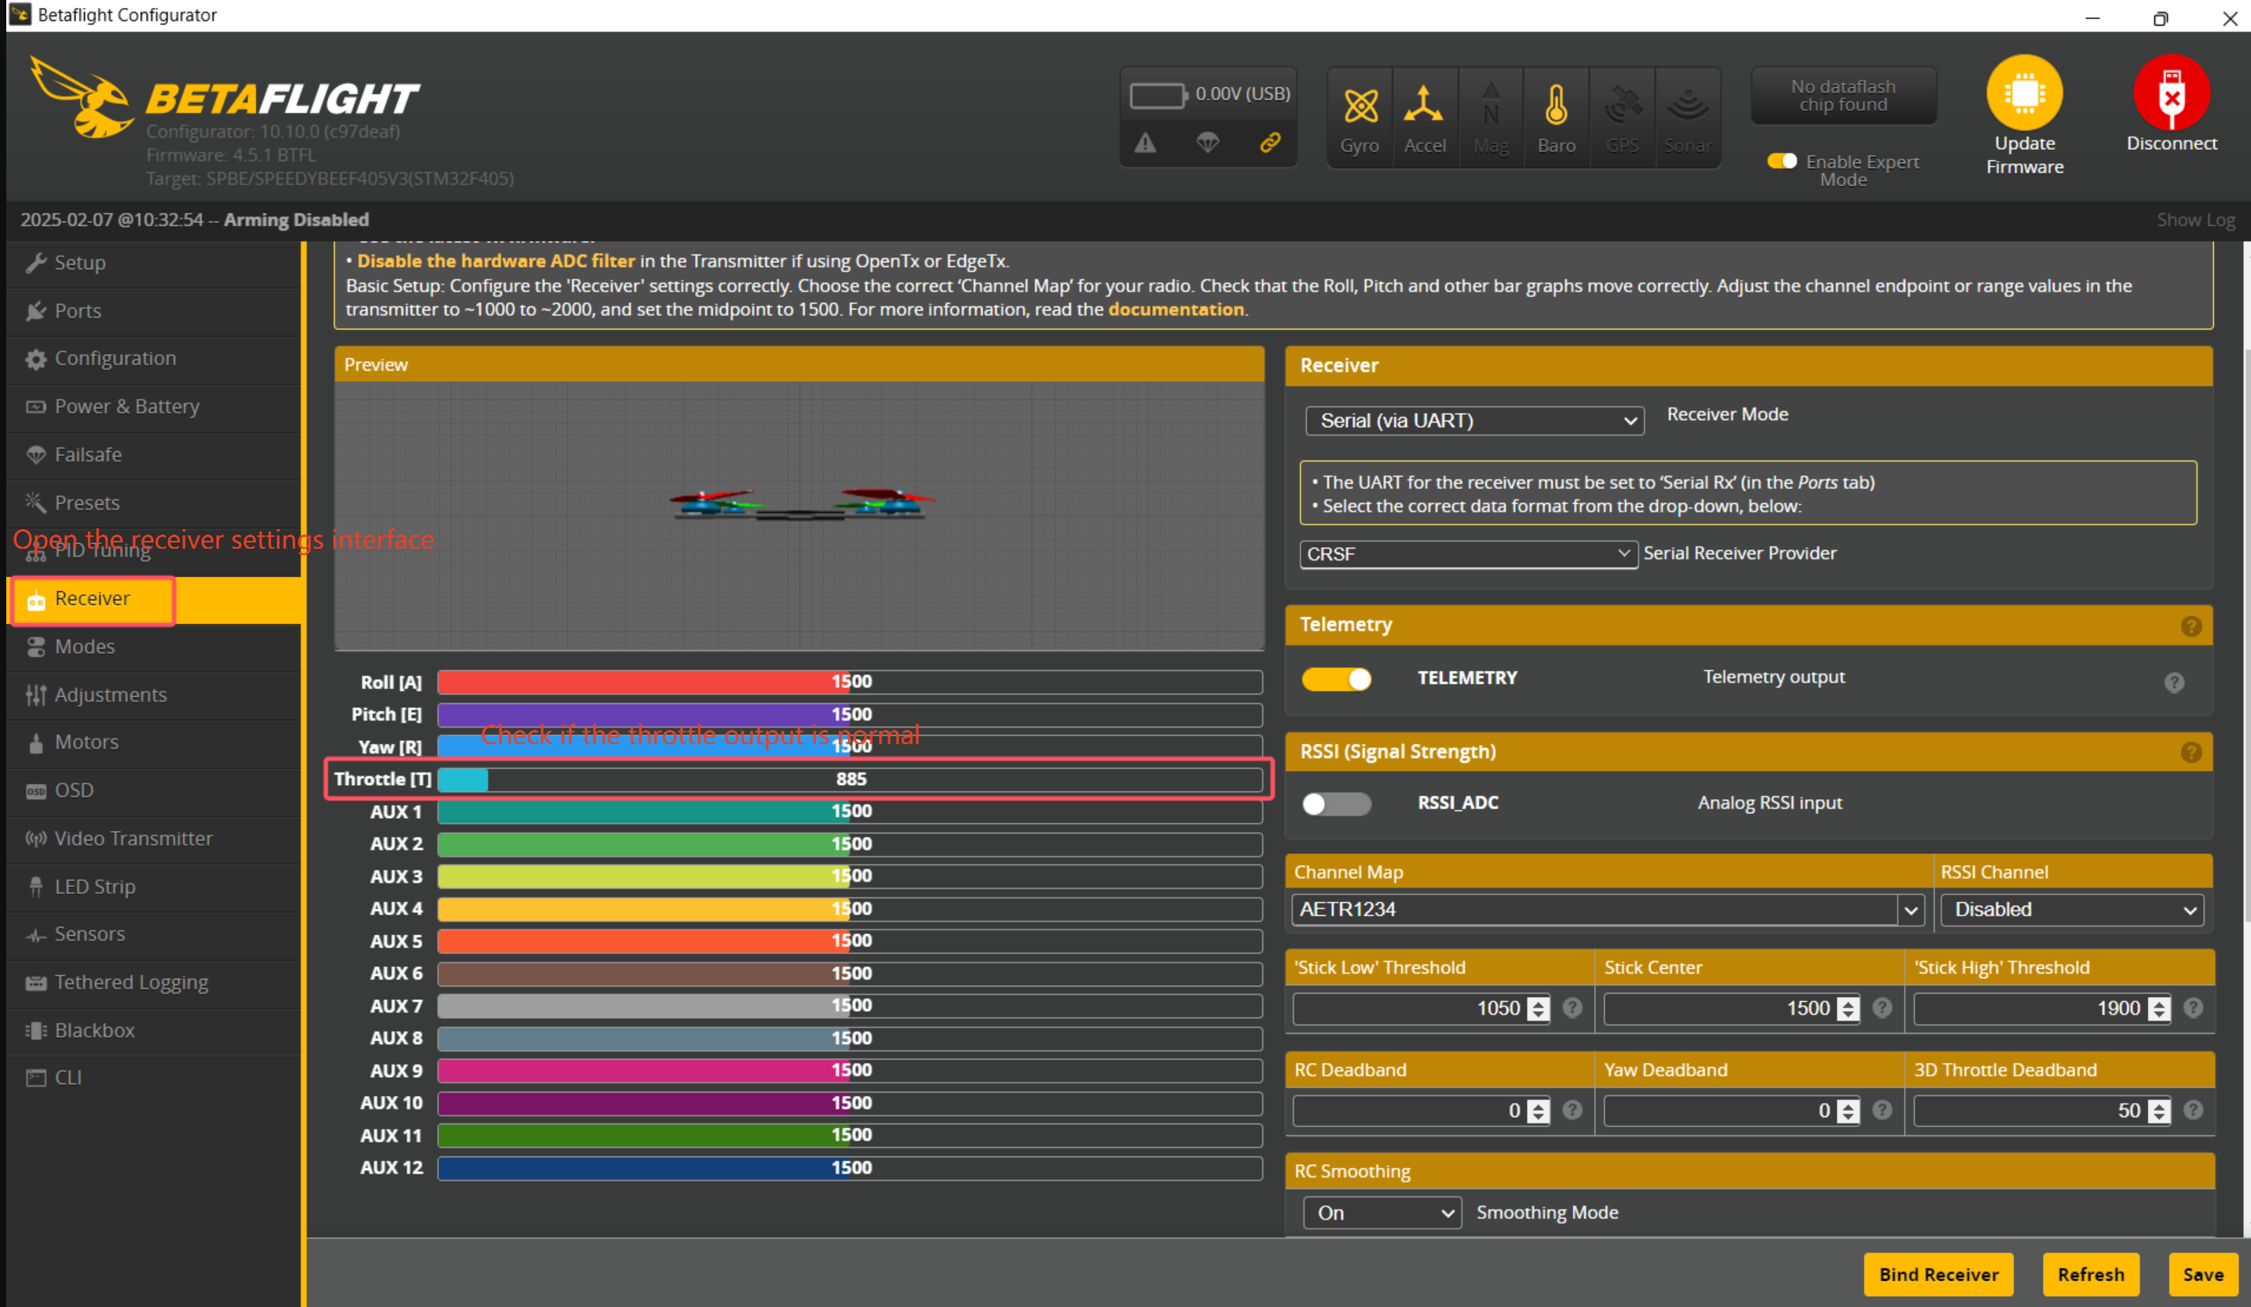
Task: Click Disable the hardware ADC filter link
Action: click(496, 261)
